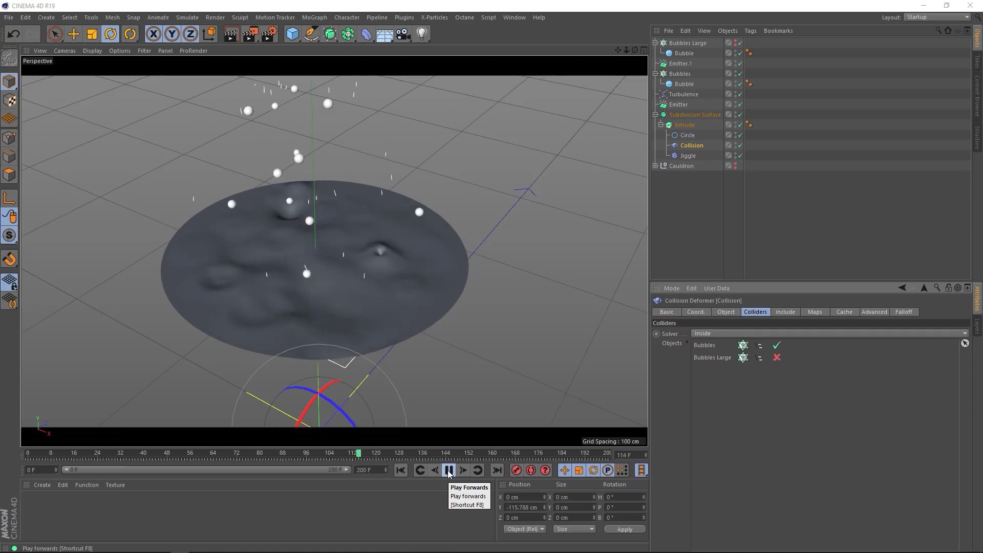The height and width of the screenshot is (553, 983).
Task: Open the Solver inside dropdown
Action: [829, 334]
